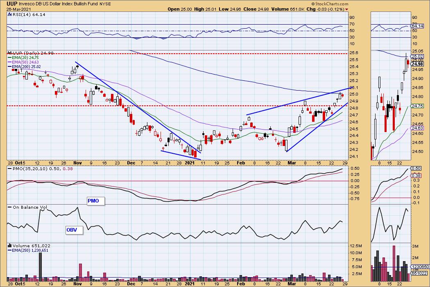This screenshot has width=430, height=287.
Task: Click the 12.5M label on the volume axis
Action: click(356, 246)
